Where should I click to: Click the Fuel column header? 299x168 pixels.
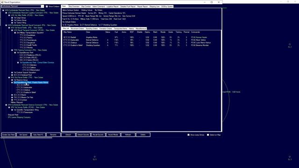(x=116, y=32)
